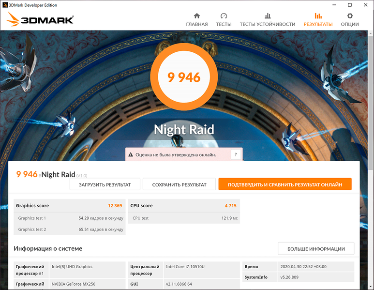Image resolution: width=374 pixels, height=290 pixels.
Task: Click Intel(R) UHD Graphics cell
Action: click(x=87, y=270)
